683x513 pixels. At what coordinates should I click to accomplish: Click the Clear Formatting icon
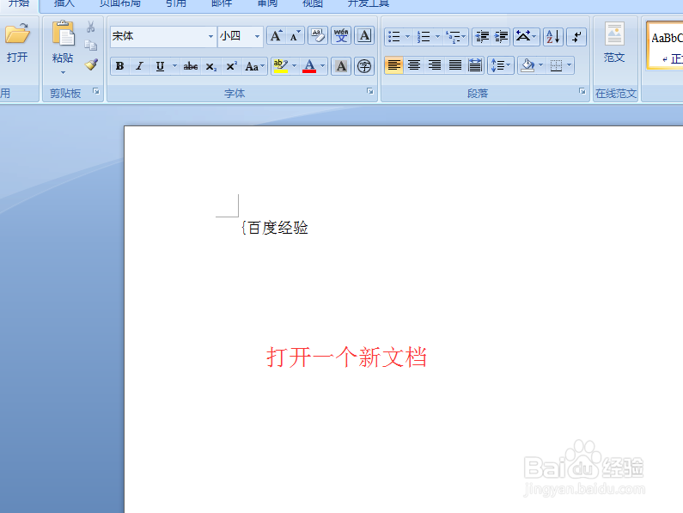318,36
